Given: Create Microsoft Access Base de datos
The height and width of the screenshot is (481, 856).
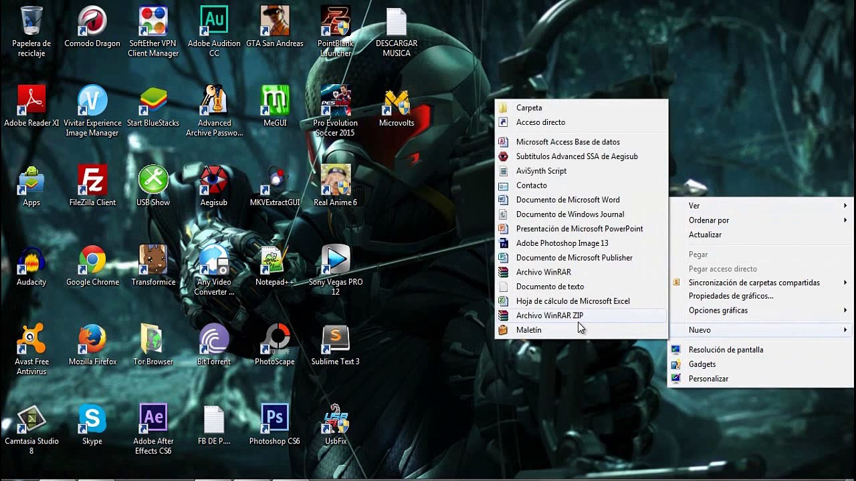Looking at the screenshot, I should click(x=581, y=142).
